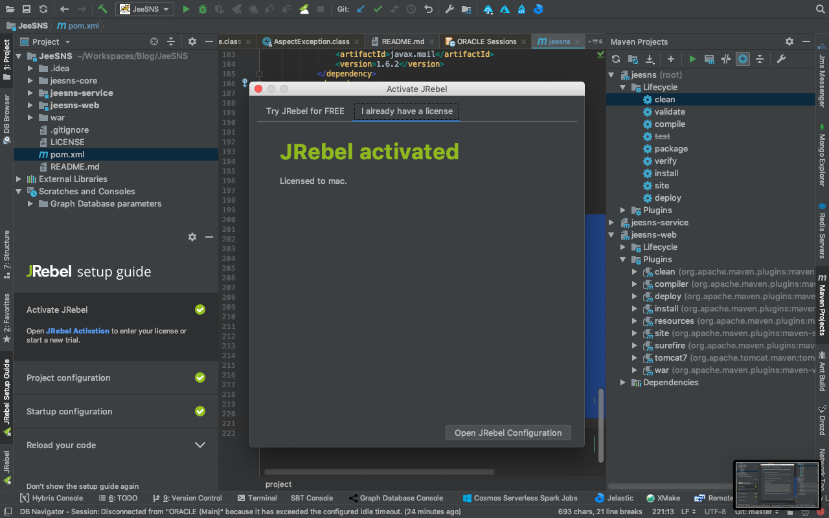Click Execute Maven Goal icon
Screen dimensions: 829x518
[x=709, y=59]
